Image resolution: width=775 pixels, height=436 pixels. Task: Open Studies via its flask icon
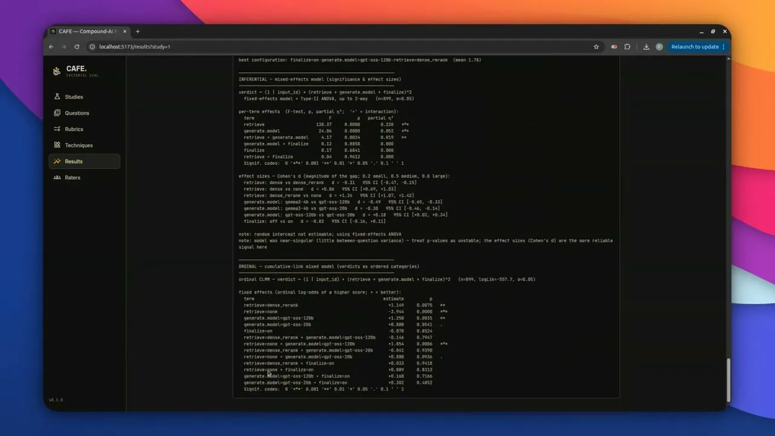[57, 97]
